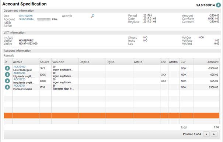Click 'Leverandørgjeld' account name text
Screen dimensions: 223x142
click(22, 70)
